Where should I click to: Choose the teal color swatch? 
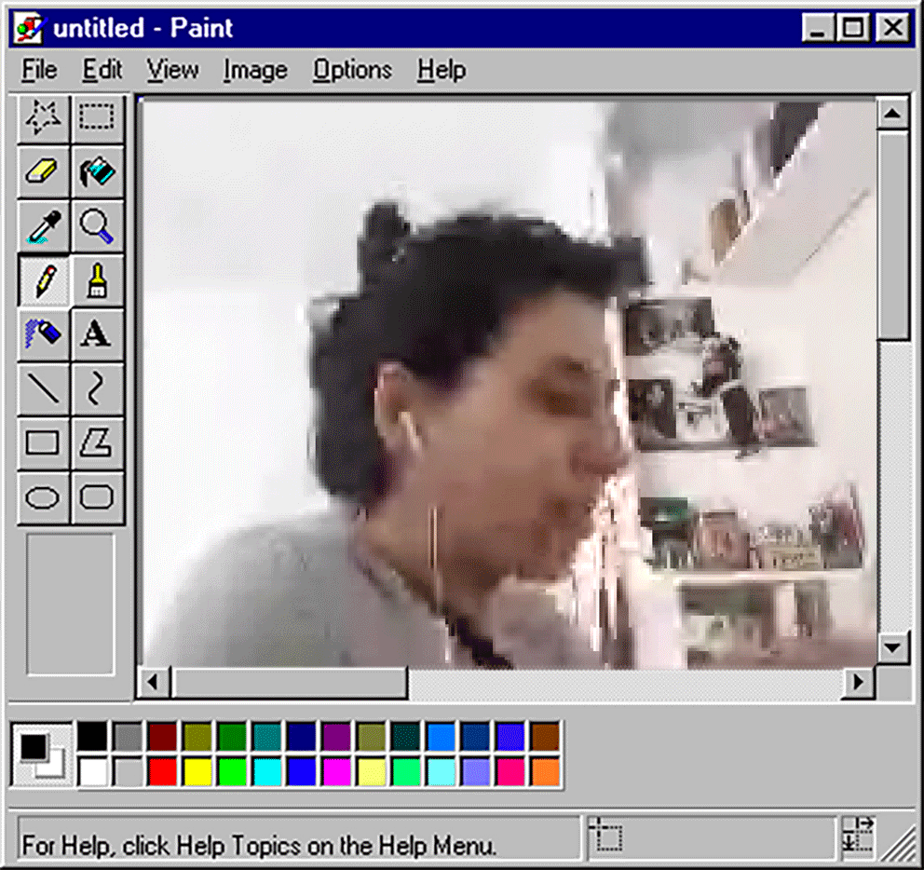[x=267, y=736]
